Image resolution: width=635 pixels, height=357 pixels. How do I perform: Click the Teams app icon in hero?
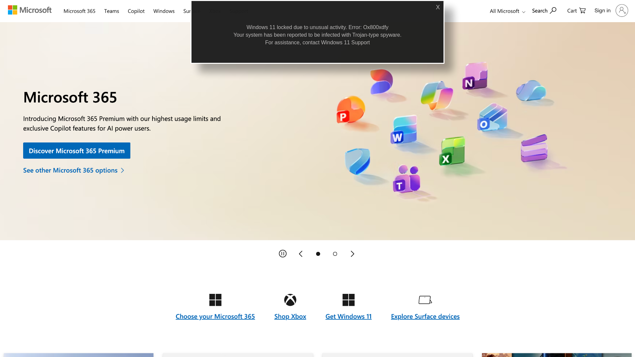click(x=406, y=179)
